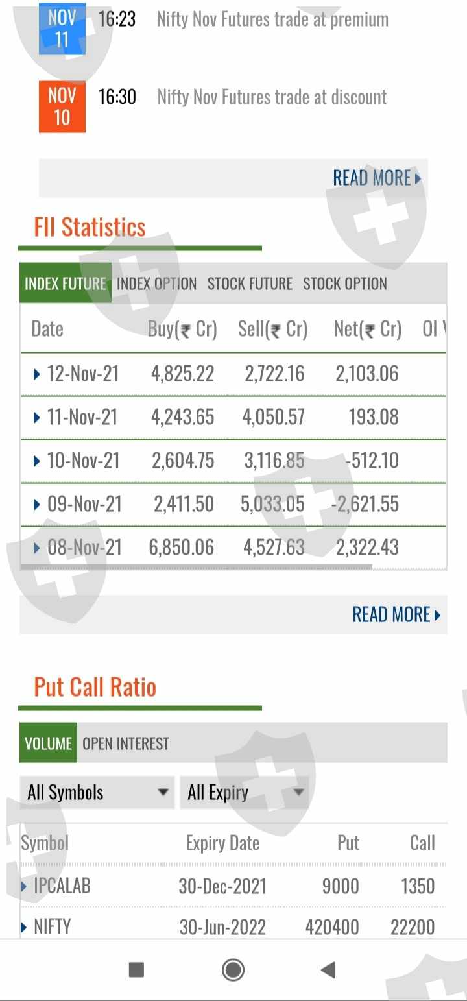Switch to the STOCK FUTURE tab
The height and width of the screenshot is (1001, 467).
point(250,284)
